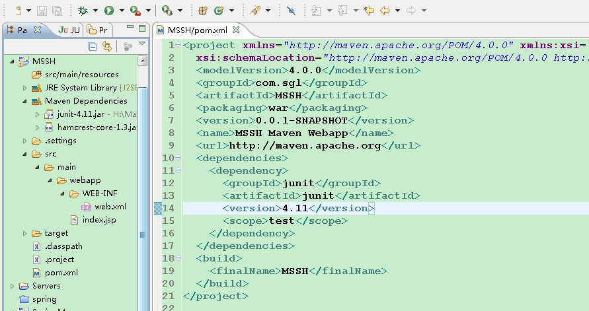The width and height of the screenshot is (589, 311).
Task: Toggle the blue crossed-out toolbar icon
Action: pos(291,11)
